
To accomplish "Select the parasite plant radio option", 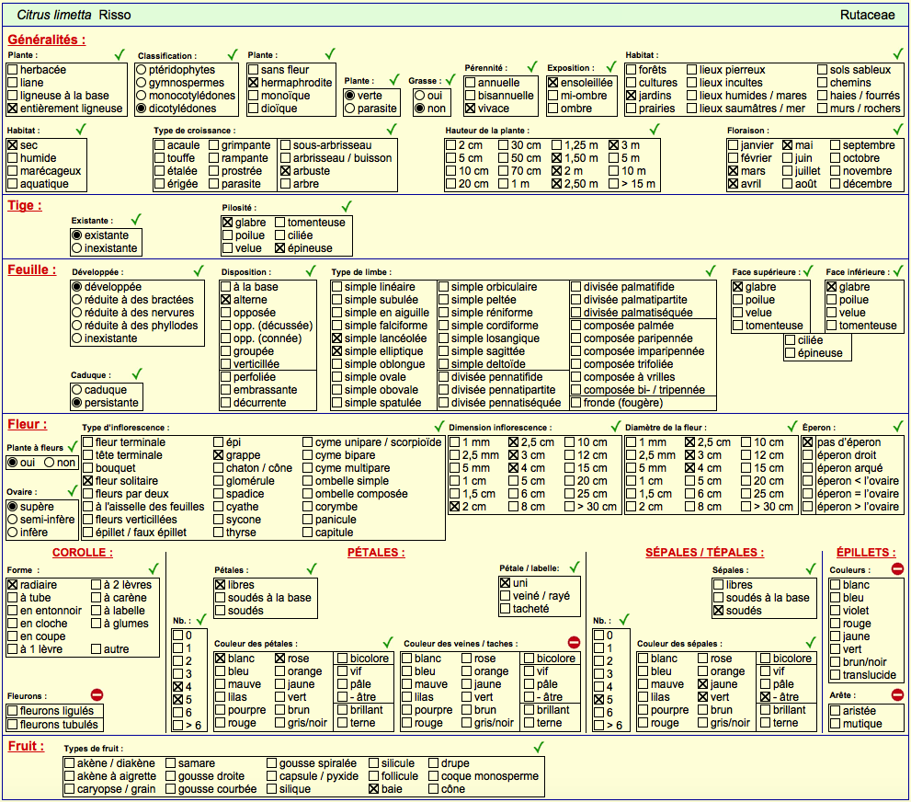I will pyautogui.click(x=349, y=109).
